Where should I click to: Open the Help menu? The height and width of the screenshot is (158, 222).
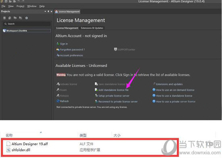pyautogui.click(x=42, y=6)
